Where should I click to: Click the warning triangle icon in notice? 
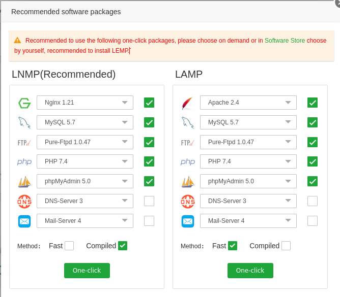(17, 40)
